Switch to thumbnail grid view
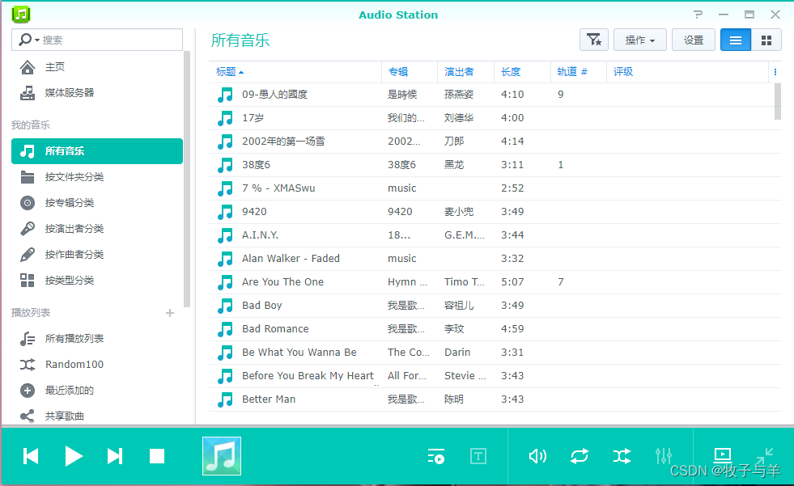The width and height of the screenshot is (794, 486). tap(766, 40)
